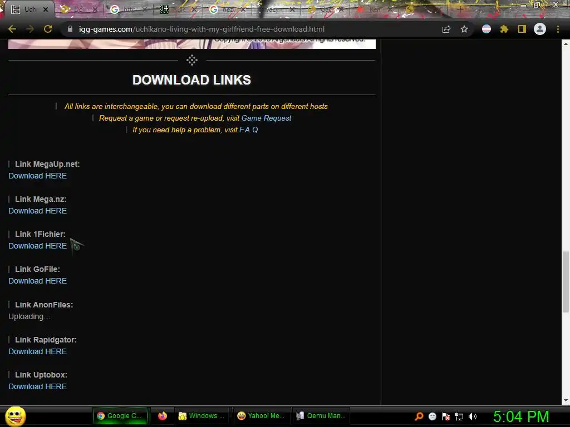Click the network tray icon

coord(459,416)
